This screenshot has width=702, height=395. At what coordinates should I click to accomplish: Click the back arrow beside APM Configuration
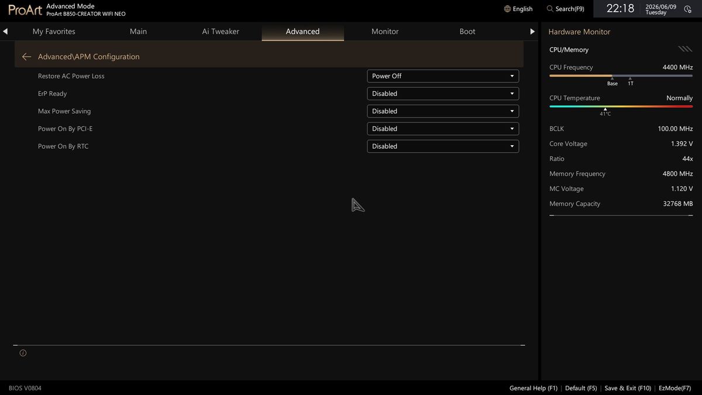tap(26, 57)
